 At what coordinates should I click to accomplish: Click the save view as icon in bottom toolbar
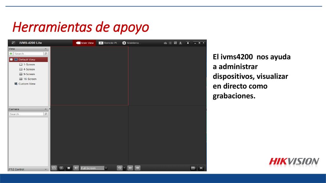click(x=61, y=168)
